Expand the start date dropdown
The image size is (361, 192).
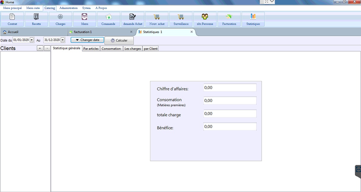[32, 40]
